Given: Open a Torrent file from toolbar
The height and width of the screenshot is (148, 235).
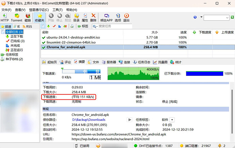Looking at the screenshot, I should click(x=16, y=17).
